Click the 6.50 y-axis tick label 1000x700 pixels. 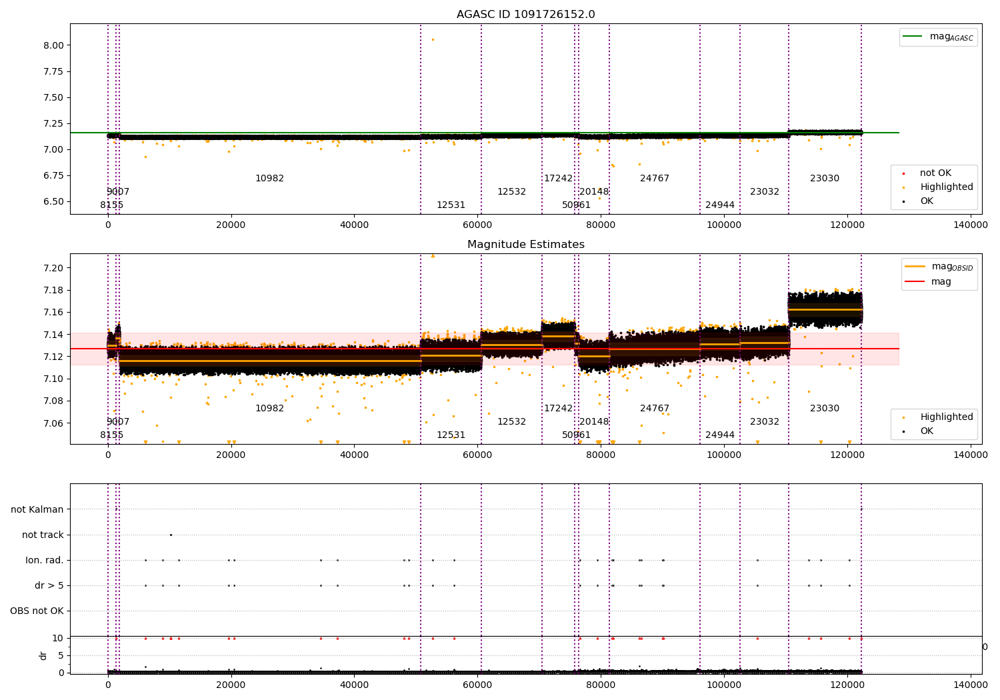54,201
